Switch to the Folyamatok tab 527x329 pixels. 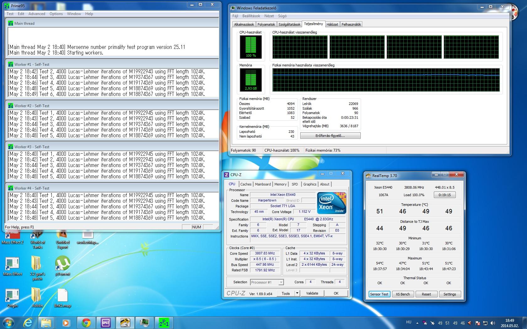tap(266, 24)
